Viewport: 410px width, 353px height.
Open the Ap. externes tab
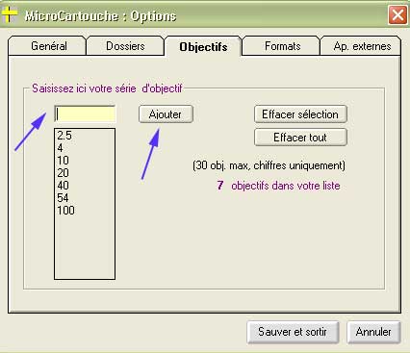click(x=361, y=46)
